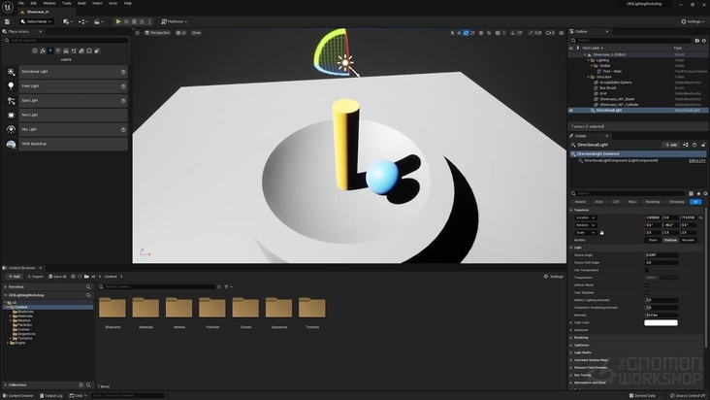710x400 pixels.
Task: Click the Play in editor button
Action: pos(118,20)
